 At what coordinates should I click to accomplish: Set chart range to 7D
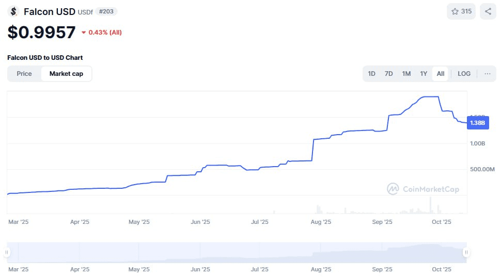(388, 74)
